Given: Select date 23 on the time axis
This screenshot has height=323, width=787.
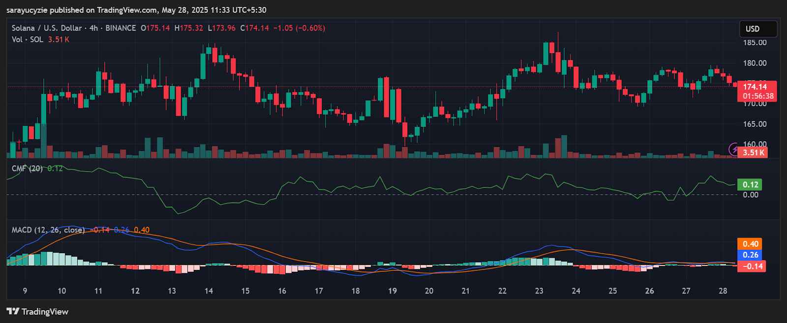Looking at the screenshot, I should click(539, 291).
